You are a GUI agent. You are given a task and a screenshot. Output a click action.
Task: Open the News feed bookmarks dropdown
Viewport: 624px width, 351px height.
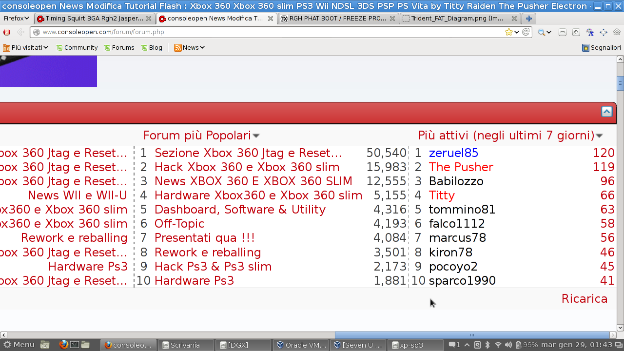(x=189, y=48)
